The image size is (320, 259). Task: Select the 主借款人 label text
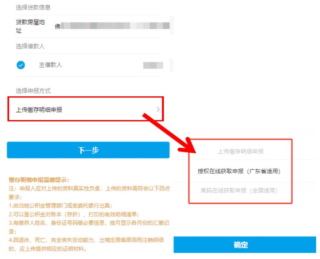(x=51, y=65)
